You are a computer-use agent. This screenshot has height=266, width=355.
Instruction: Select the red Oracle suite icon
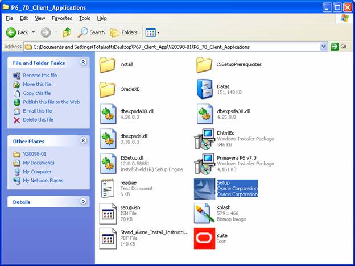[204, 238]
